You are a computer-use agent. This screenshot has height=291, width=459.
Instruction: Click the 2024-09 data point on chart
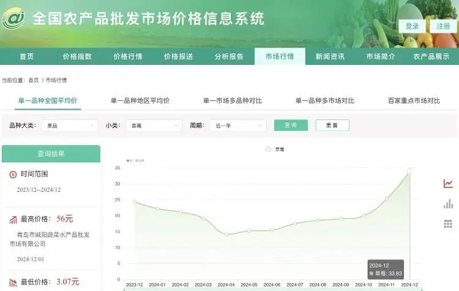[341, 219]
